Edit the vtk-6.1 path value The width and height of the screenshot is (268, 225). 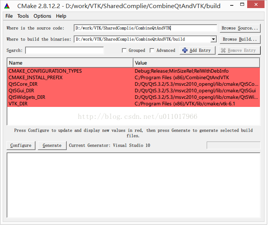196,103
